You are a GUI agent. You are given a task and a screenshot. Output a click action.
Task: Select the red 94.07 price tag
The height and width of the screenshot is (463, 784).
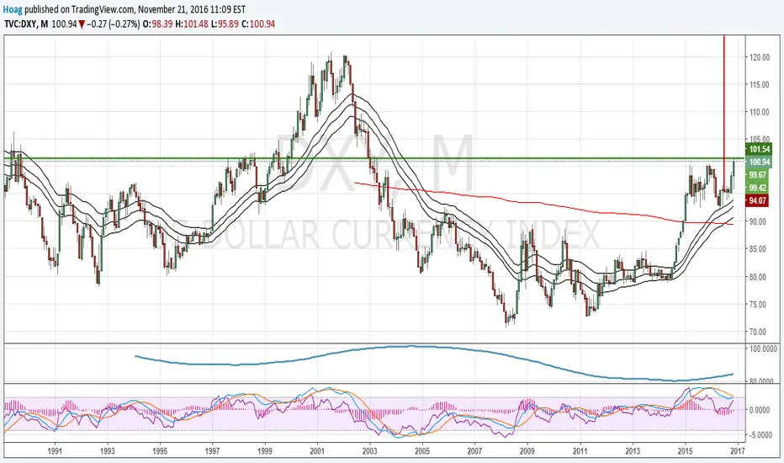point(758,200)
